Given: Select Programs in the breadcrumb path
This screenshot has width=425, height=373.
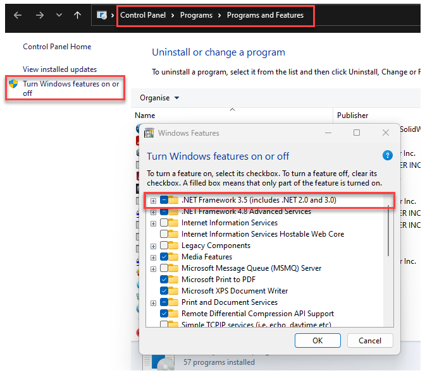Looking at the screenshot, I should pos(196,15).
